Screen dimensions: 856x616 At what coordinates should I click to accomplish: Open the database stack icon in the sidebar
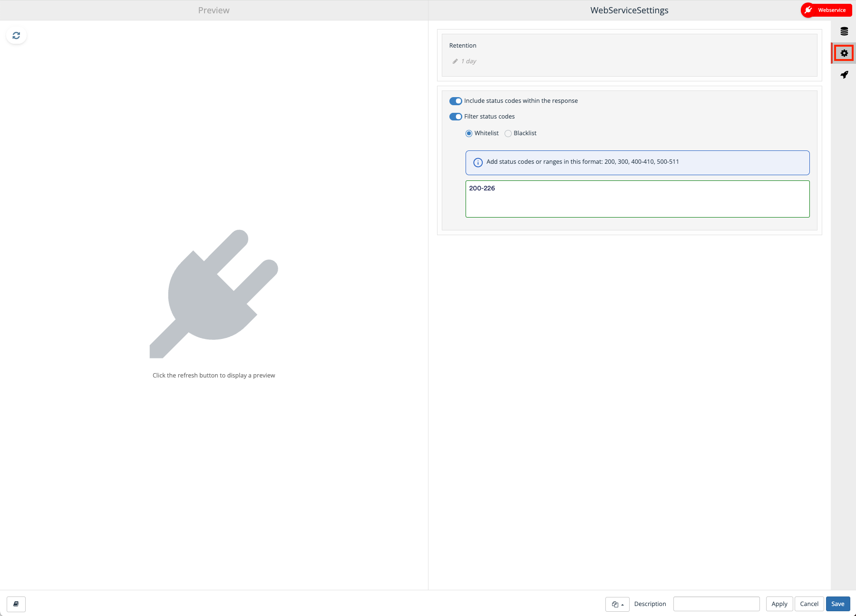[x=844, y=31]
